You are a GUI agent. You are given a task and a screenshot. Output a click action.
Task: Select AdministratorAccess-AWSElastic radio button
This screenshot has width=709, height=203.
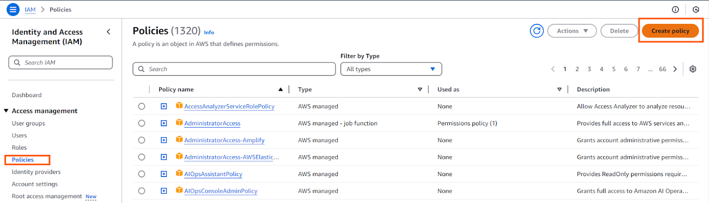tap(141, 157)
